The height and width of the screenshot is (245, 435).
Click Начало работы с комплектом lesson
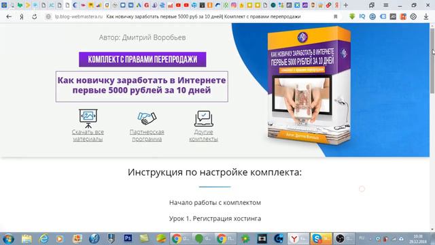(x=215, y=203)
